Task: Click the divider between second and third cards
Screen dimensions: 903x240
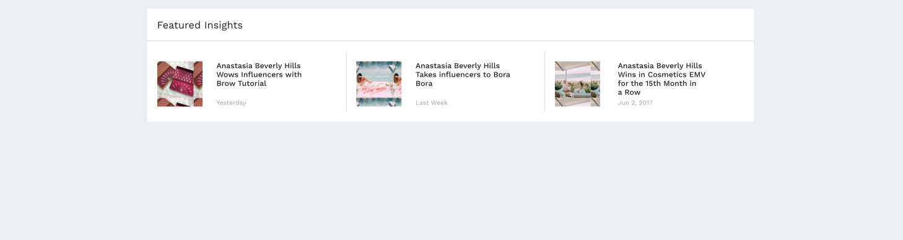Action: click(545, 81)
